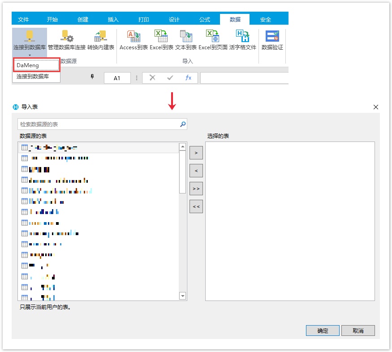Click the 管理数据库连接 icon
The height and width of the screenshot is (352, 392).
point(67,37)
